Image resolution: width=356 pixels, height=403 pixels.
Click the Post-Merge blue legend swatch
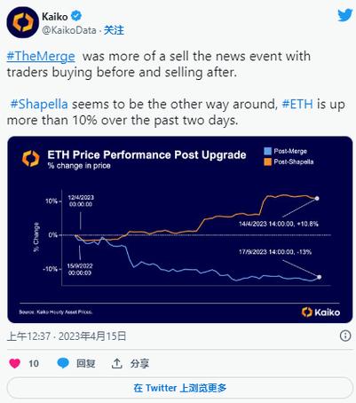point(267,151)
